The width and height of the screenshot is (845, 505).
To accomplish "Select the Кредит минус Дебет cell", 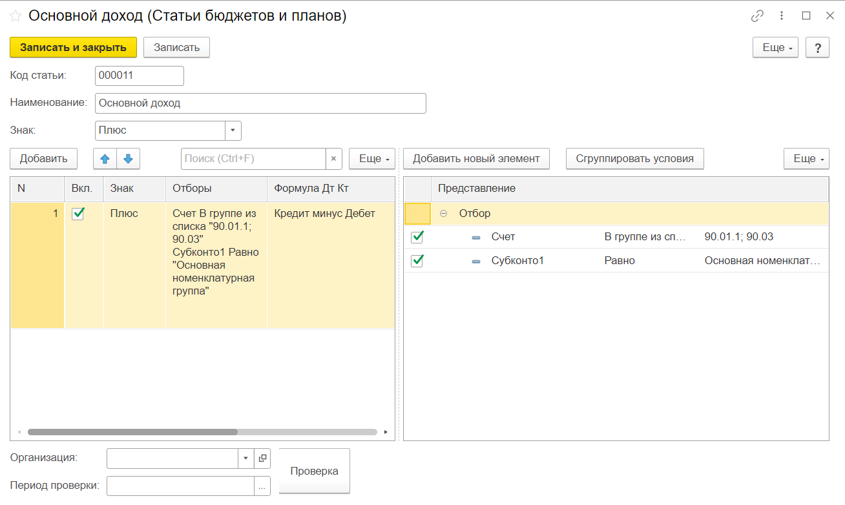I will [x=331, y=265].
